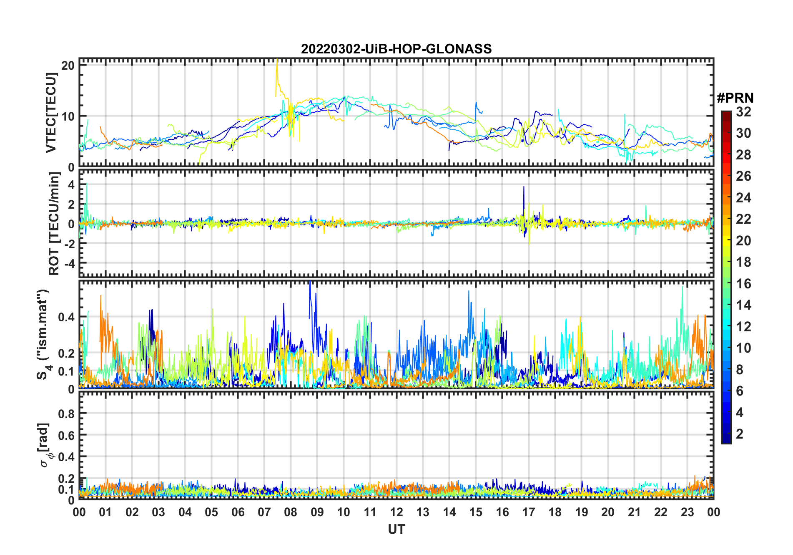Select the UT x-axis label
The height and width of the screenshot is (555, 793).
[396, 529]
